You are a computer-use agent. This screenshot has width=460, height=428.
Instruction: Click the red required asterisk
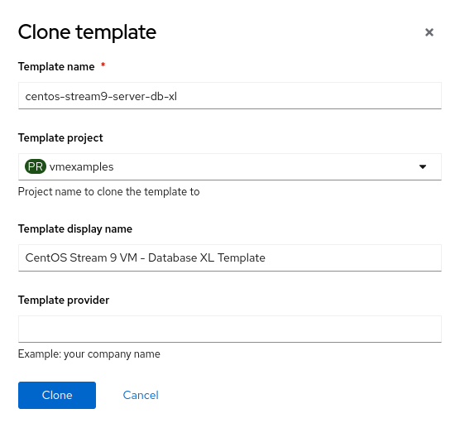pos(103,65)
